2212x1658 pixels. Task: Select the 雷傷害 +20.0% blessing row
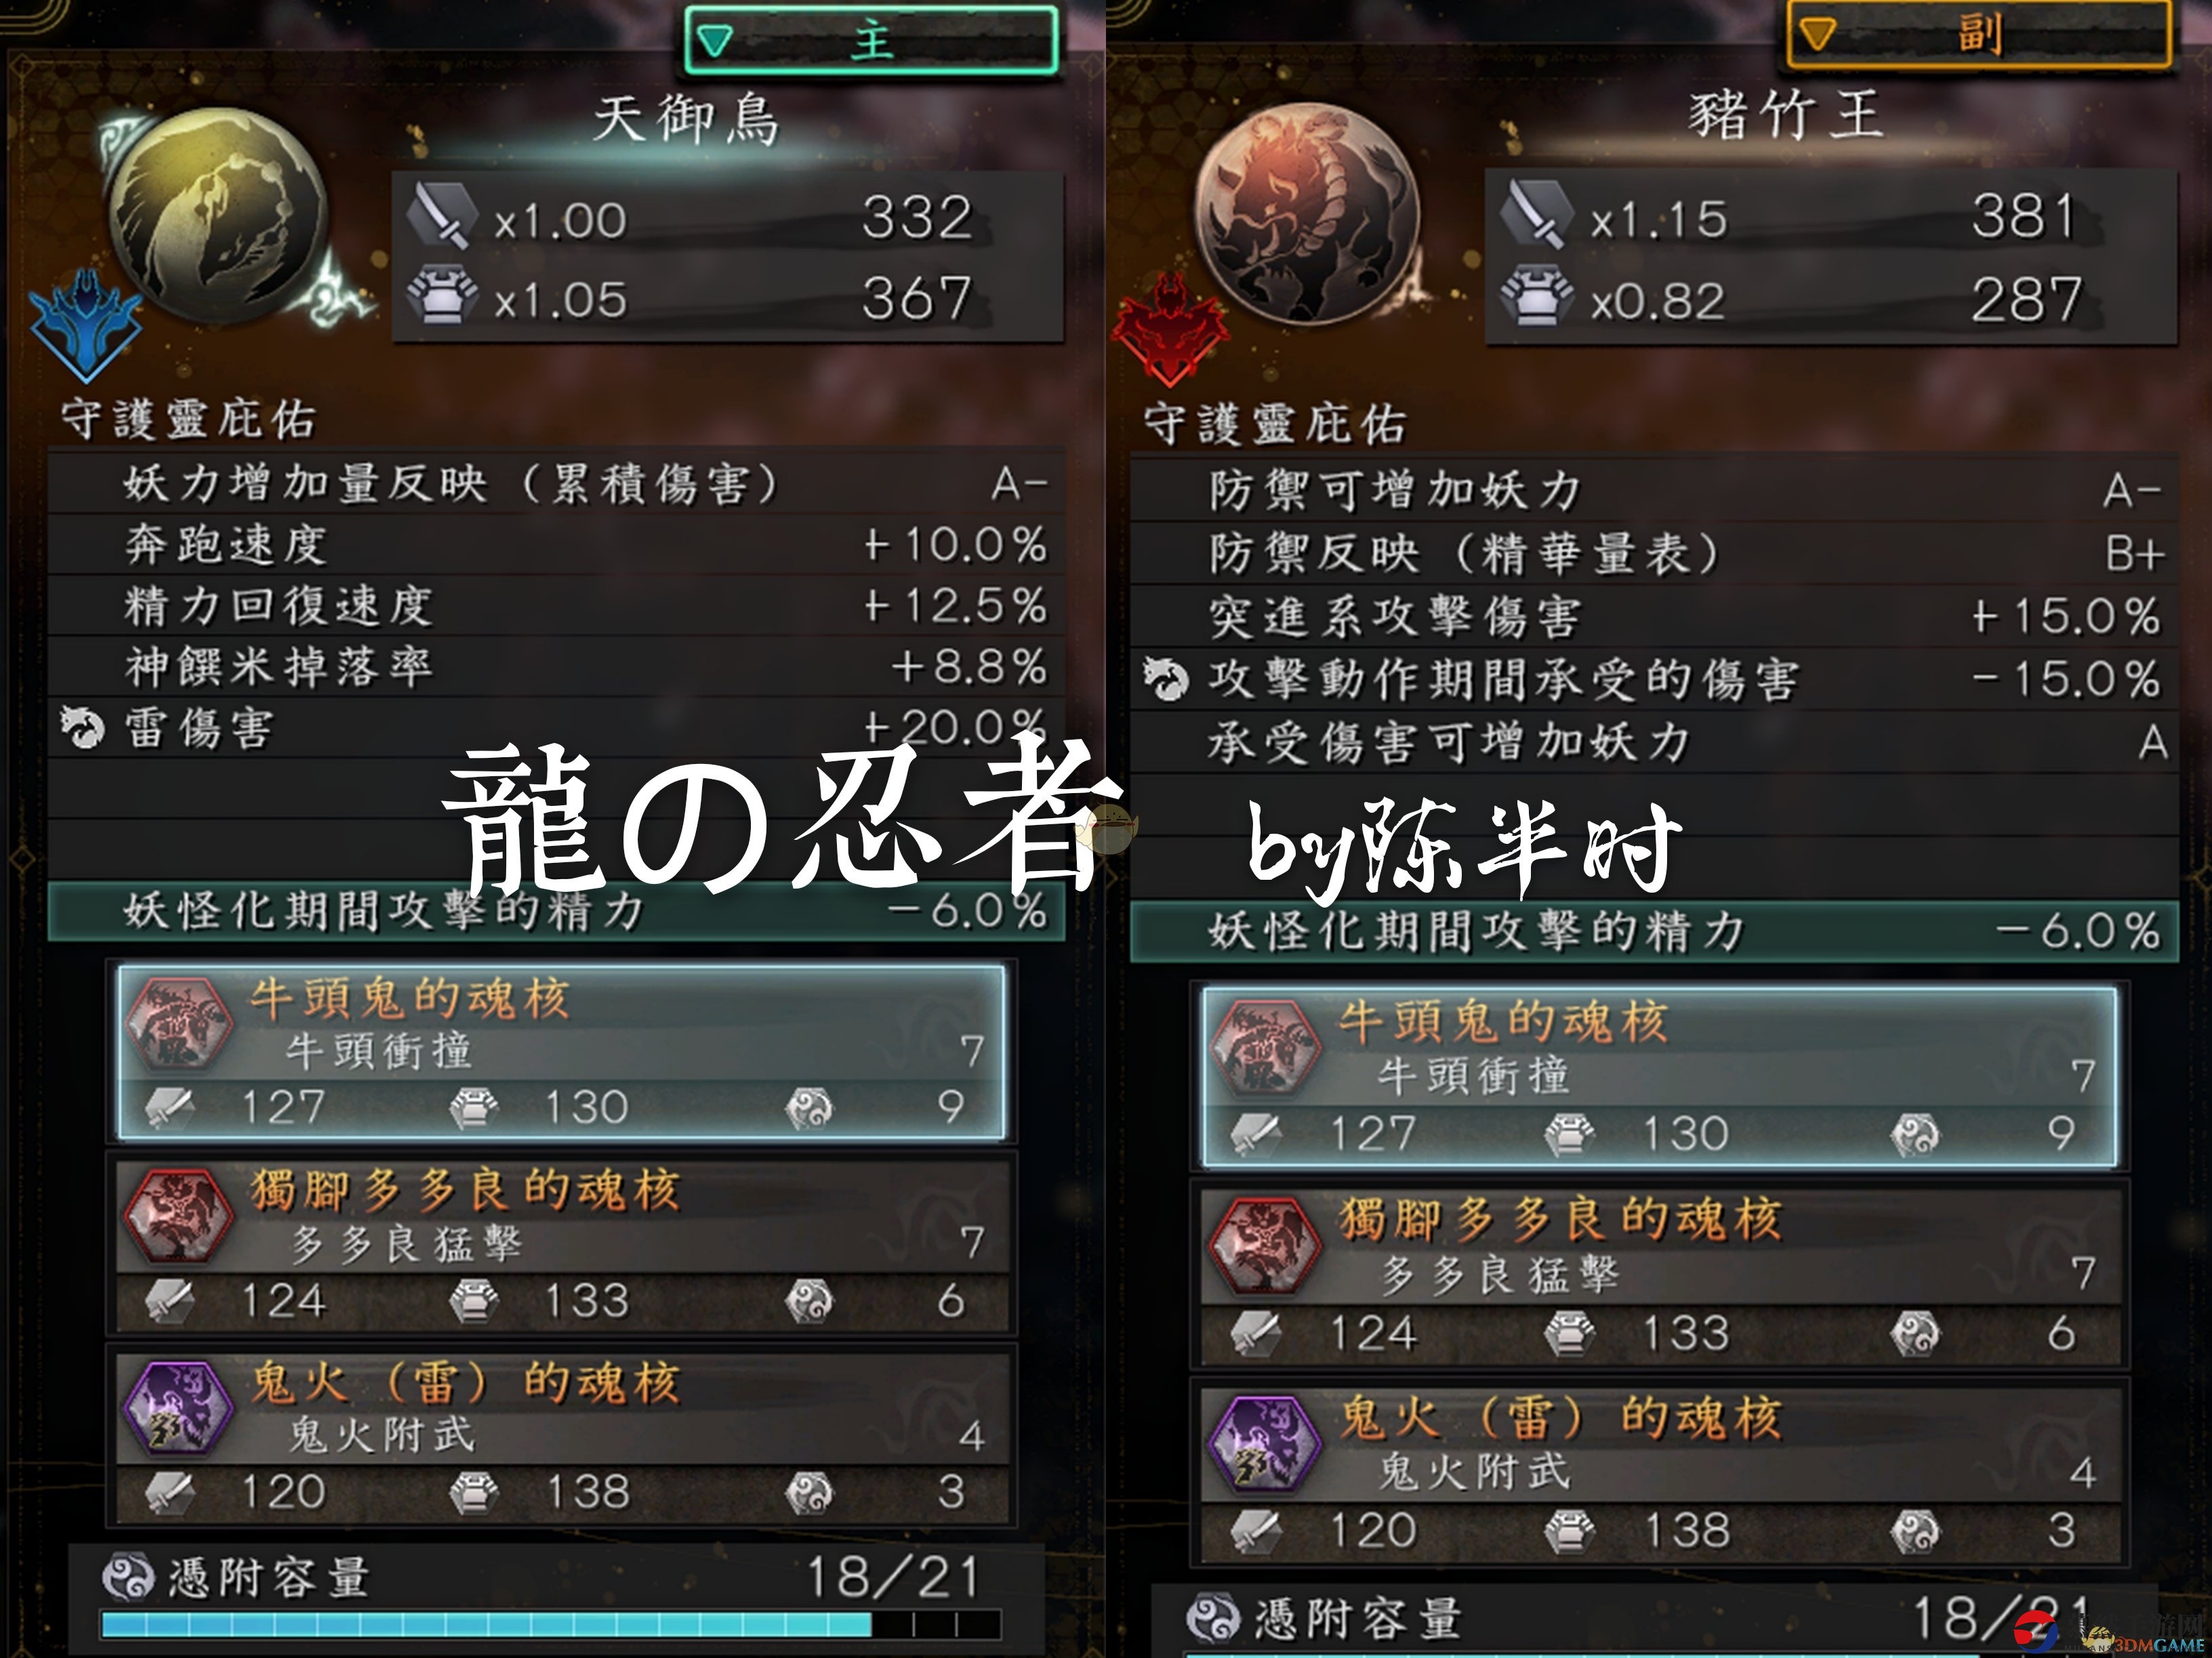click(x=556, y=727)
